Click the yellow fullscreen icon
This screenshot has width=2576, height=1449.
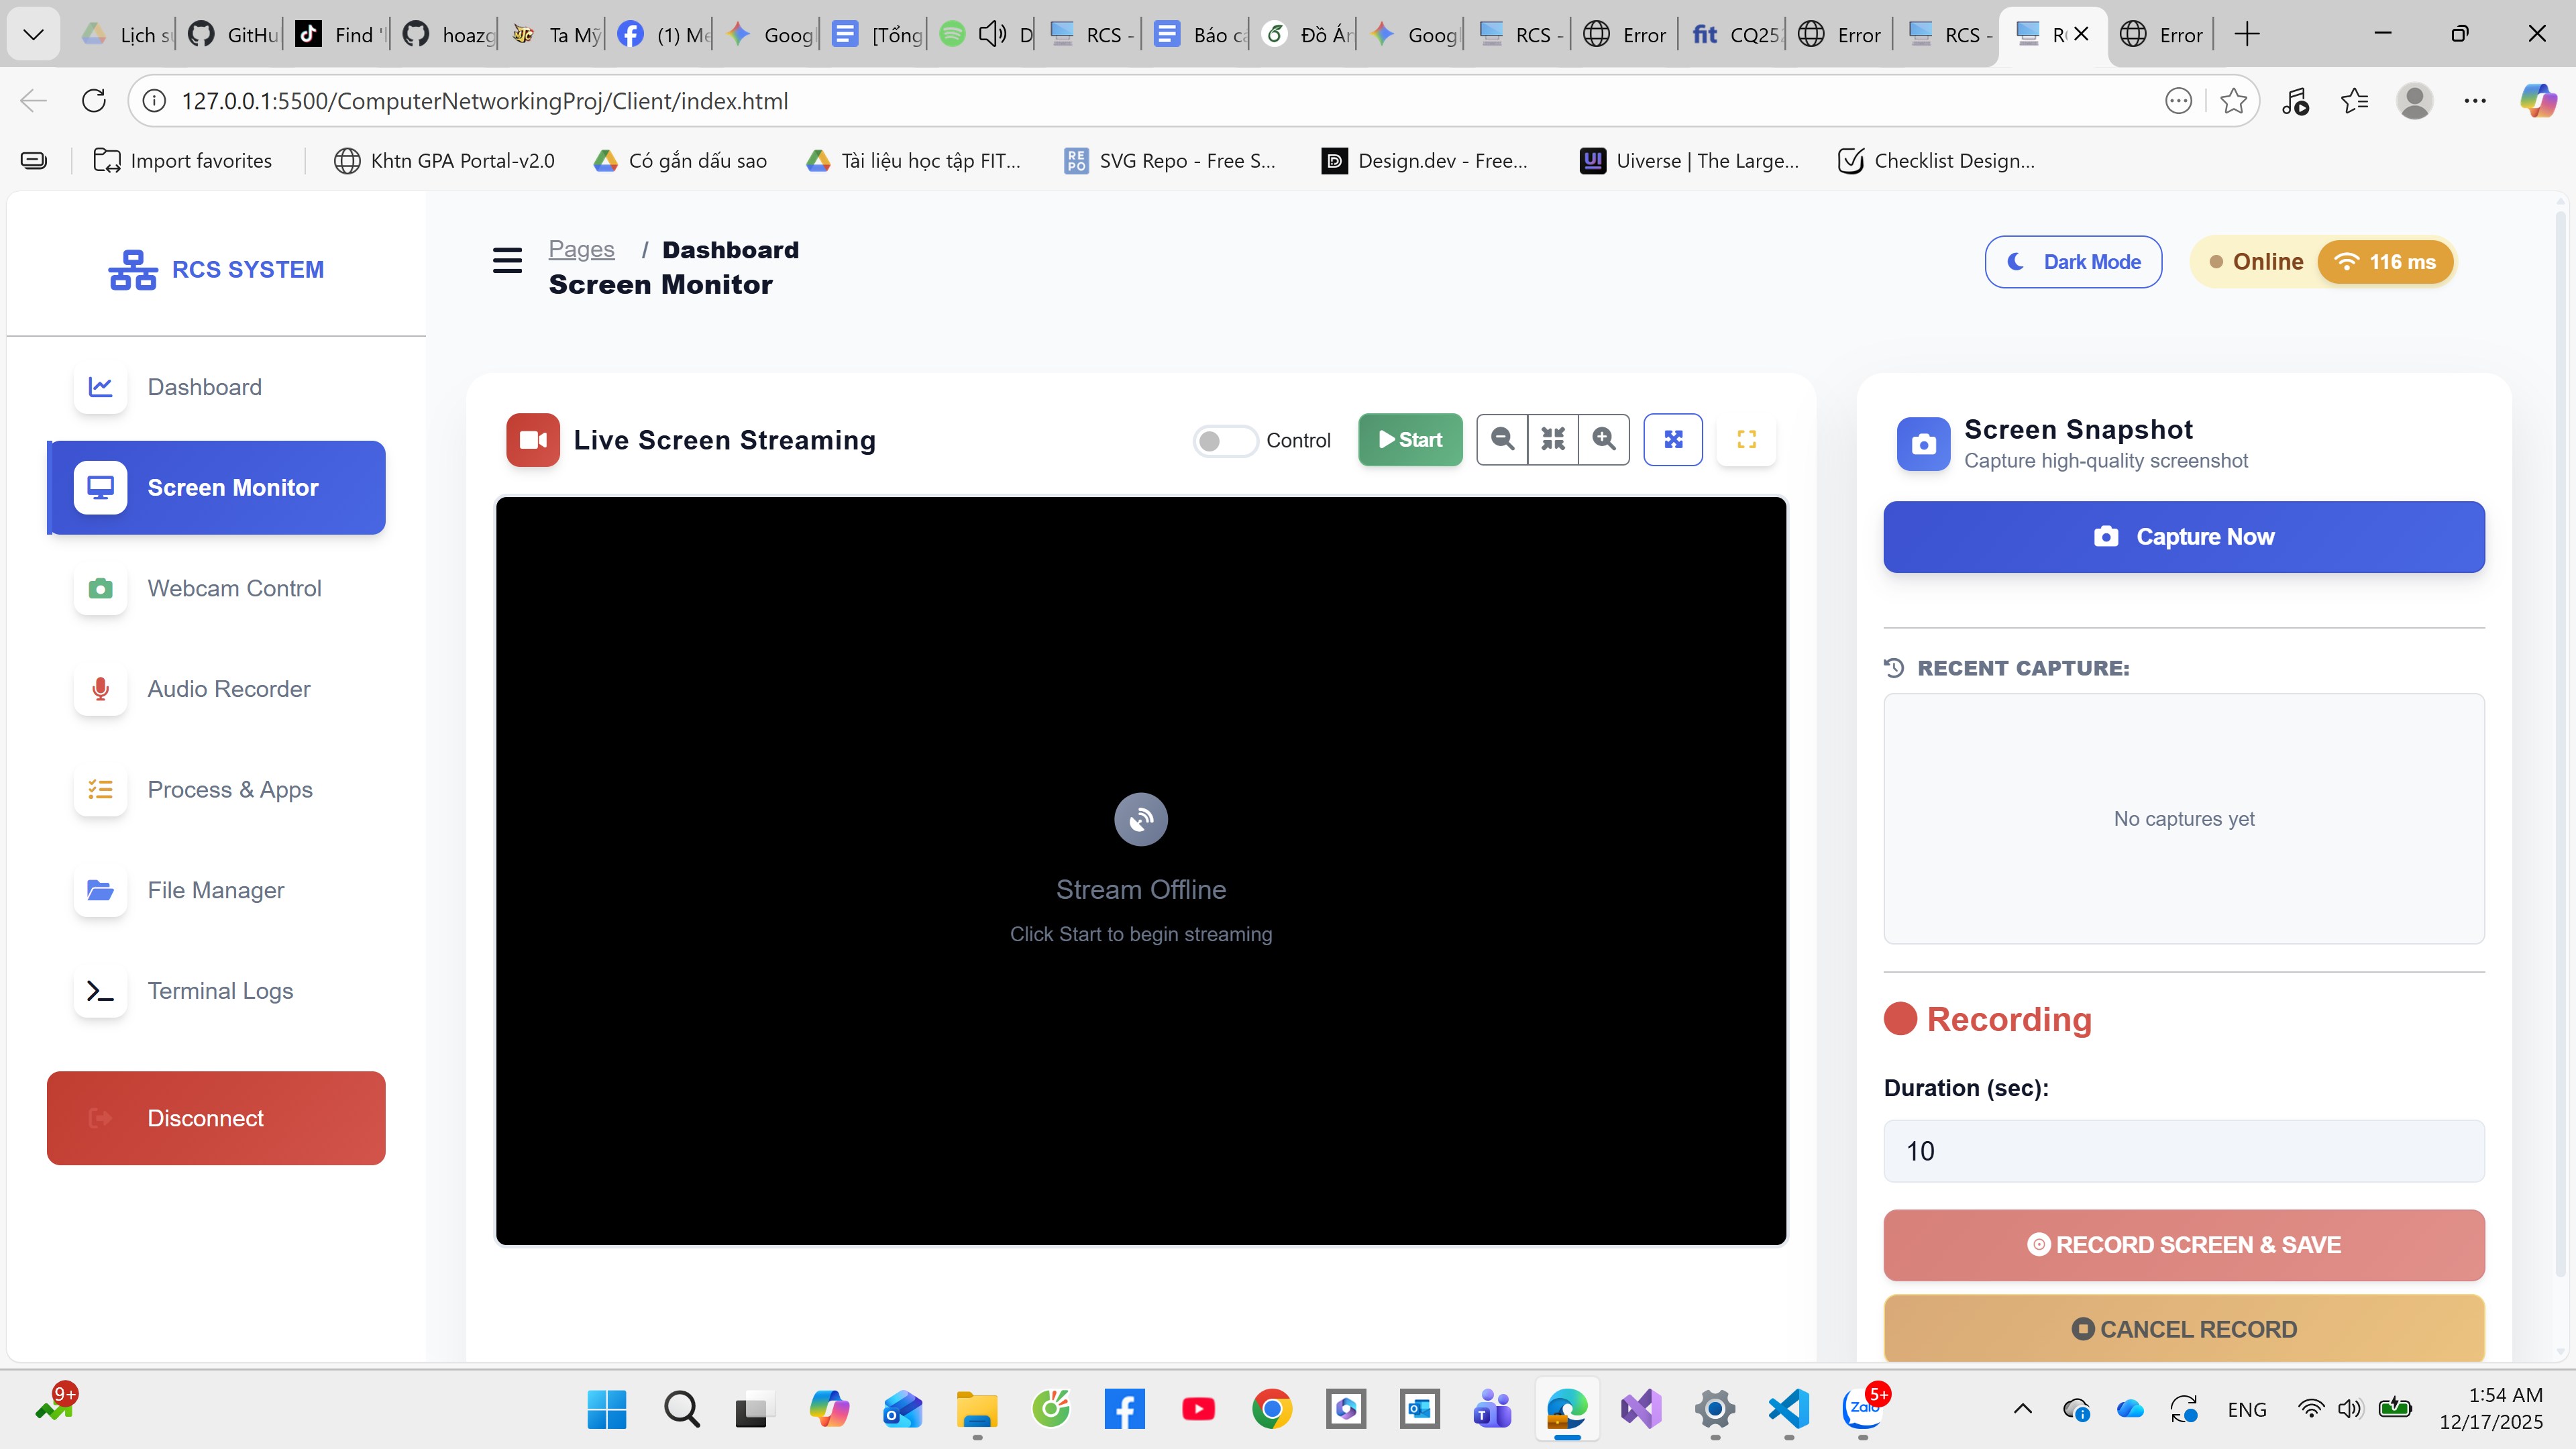click(1746, 439)
